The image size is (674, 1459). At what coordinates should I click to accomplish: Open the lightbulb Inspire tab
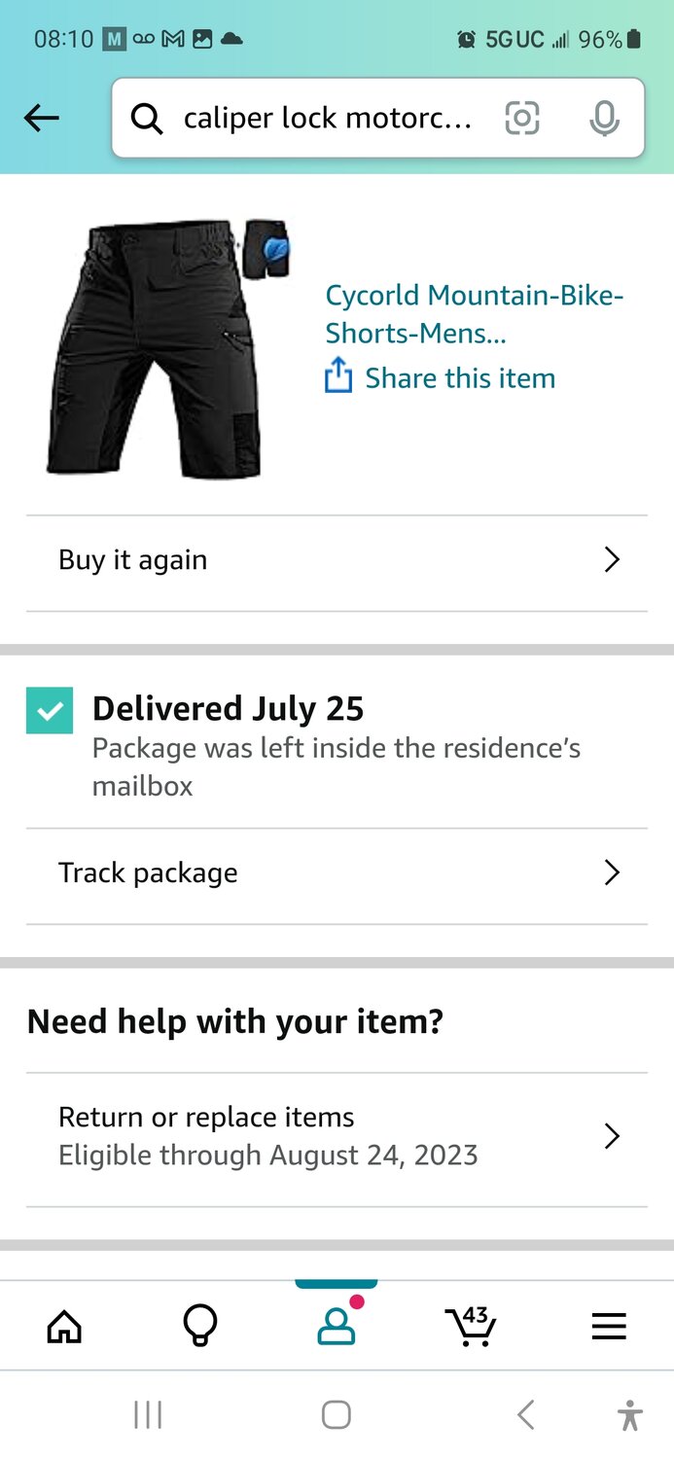(200, 1326)
